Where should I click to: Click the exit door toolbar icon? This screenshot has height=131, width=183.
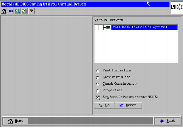(18, 11)
